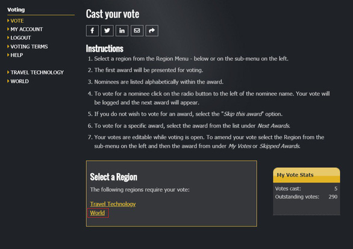Open the HELP sidebar item
The image size is (353, 249).
point(17,55)
